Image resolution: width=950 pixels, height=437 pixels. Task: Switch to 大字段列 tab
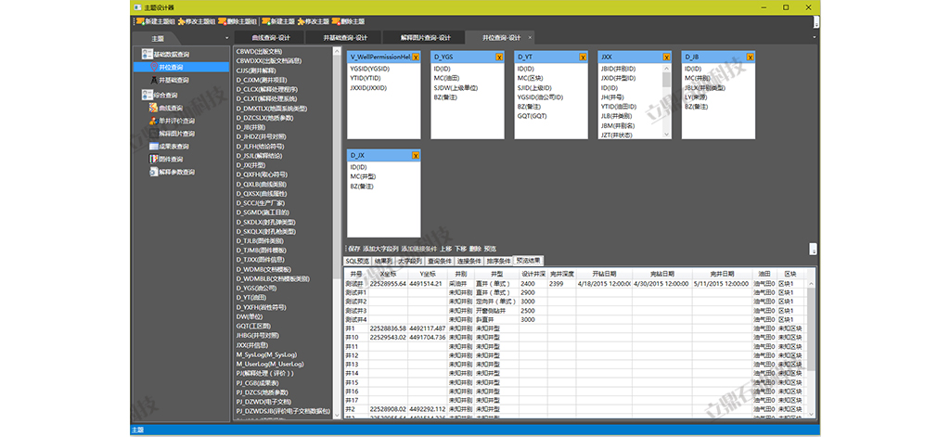[x=410, y=261]
